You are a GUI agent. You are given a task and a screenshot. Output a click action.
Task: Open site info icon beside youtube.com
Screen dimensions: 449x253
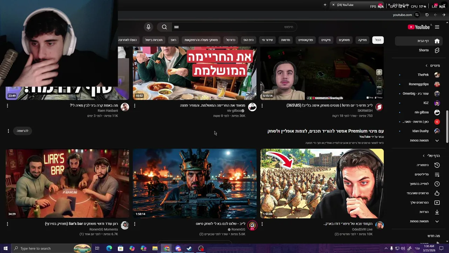tap(417, 15)
